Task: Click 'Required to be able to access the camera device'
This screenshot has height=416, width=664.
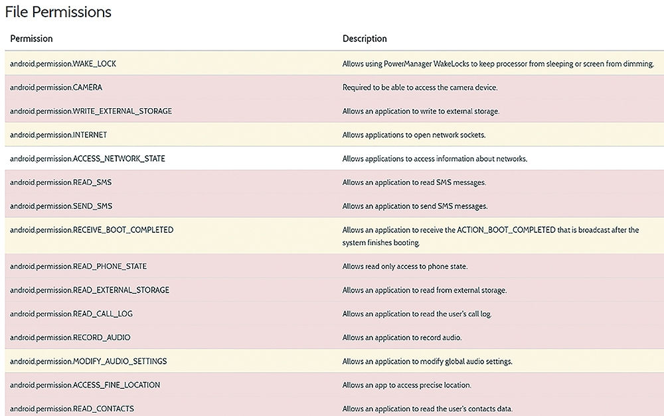Action: pyautogui.click(x=420, y=88)
